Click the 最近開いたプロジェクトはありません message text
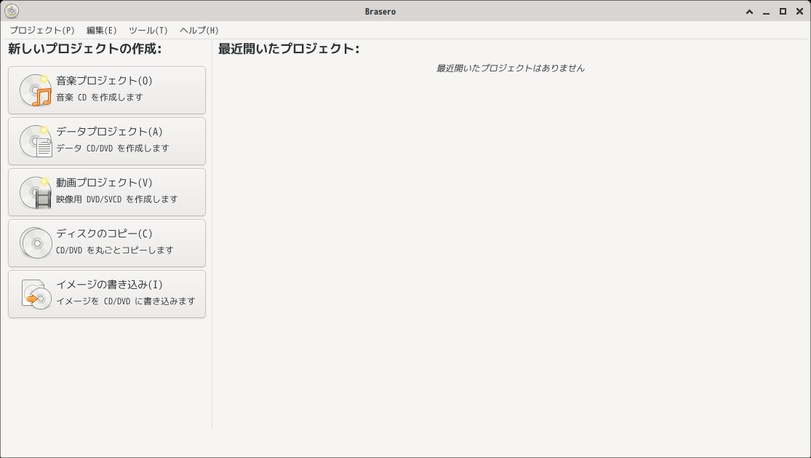Screen dimensions: 811x458 [511, 68]
